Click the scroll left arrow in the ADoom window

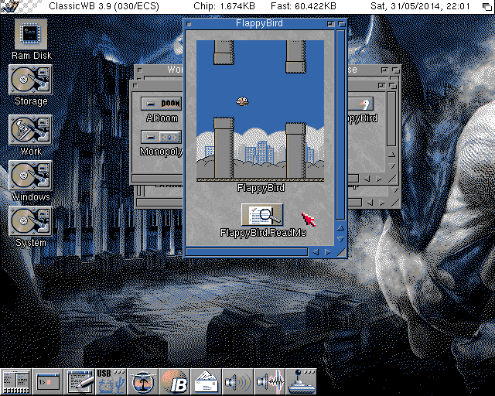[367, 179]
